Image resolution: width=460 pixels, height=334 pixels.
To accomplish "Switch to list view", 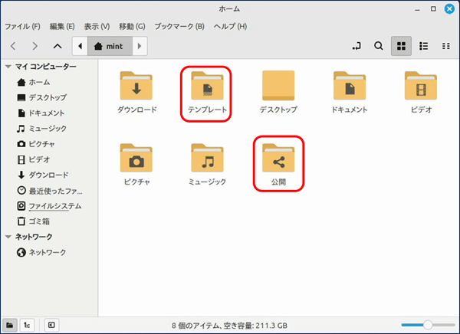I will pos(423,46).
